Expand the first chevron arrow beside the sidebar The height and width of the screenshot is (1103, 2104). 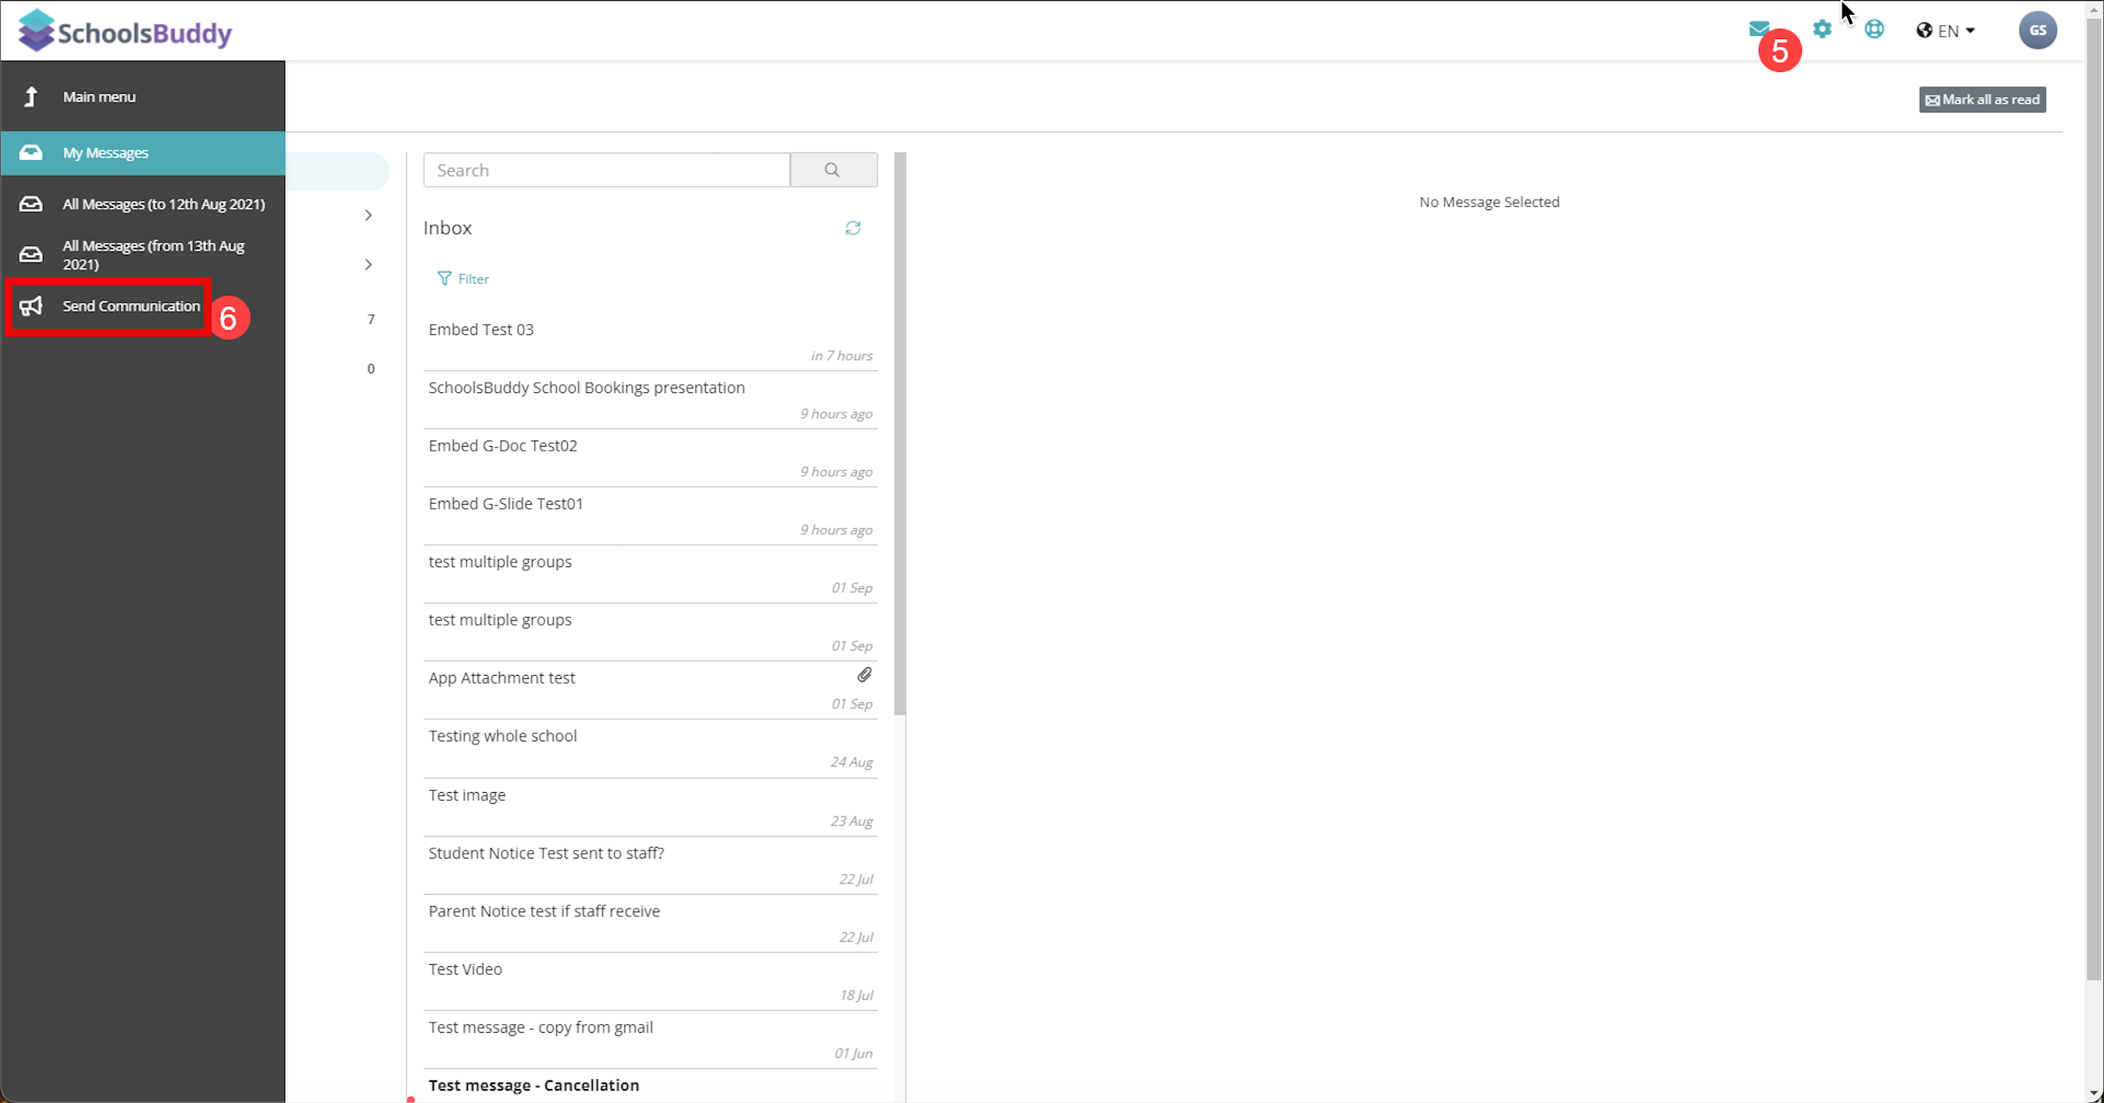coord(369,216)
